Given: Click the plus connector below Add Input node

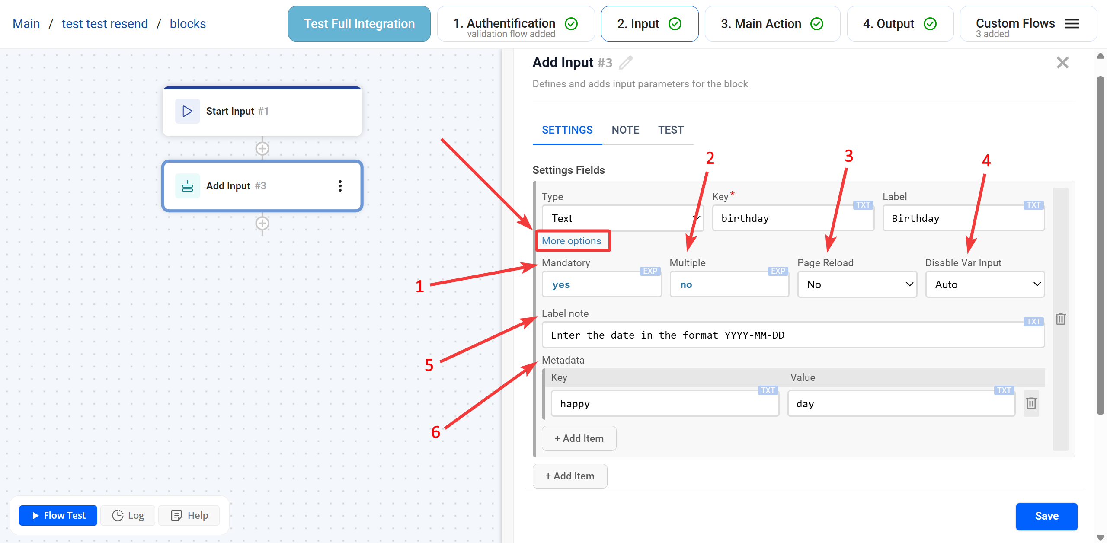Looking at the screenshot, I should pos(262,224).
